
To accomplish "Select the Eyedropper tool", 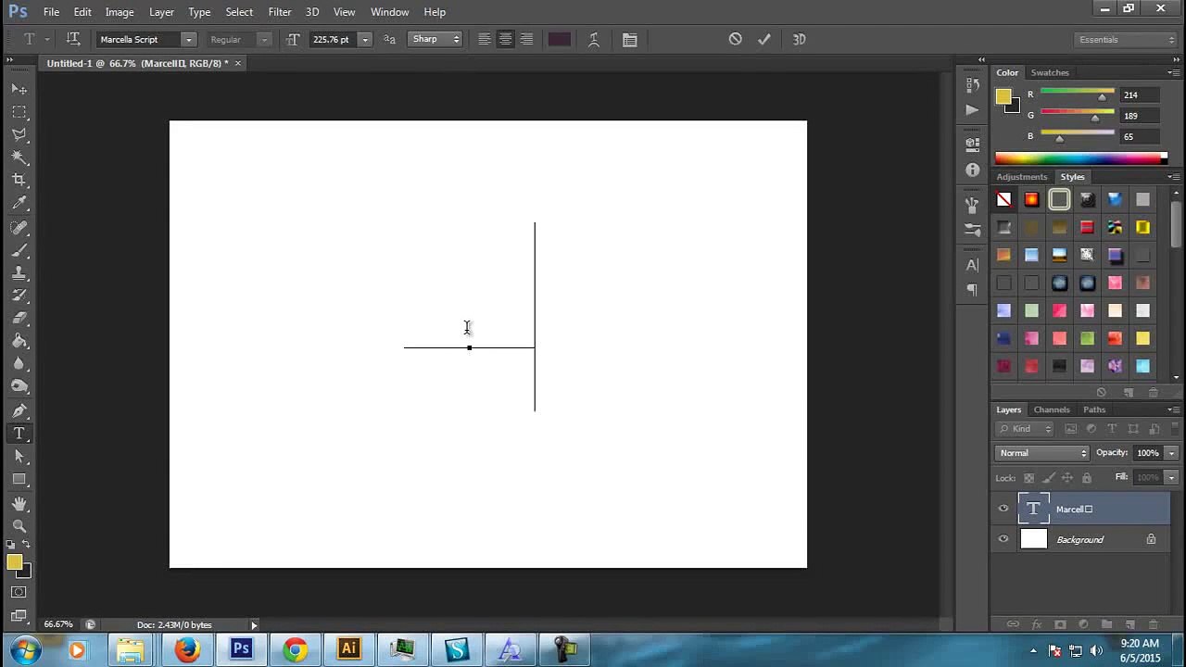I will point(19,203).
